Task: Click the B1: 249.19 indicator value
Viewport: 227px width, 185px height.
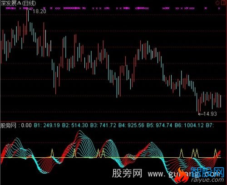Action: (x=47, y=125)
